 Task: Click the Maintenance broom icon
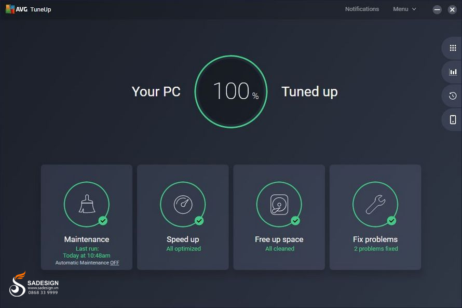point(87,204)
